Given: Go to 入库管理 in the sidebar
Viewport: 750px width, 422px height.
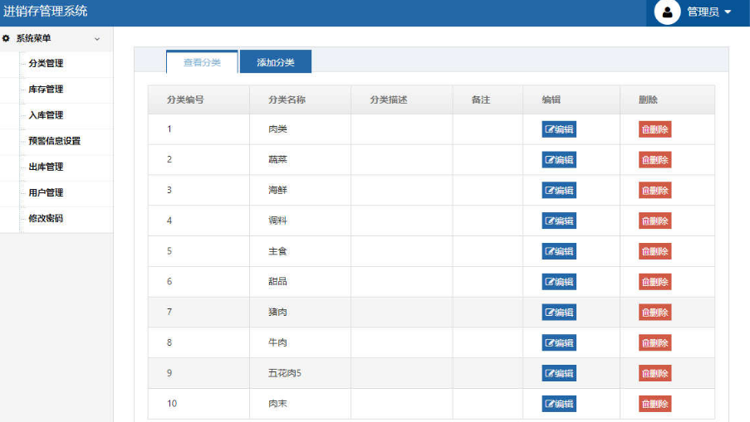Looking at the screenshot, I should 46,115.
